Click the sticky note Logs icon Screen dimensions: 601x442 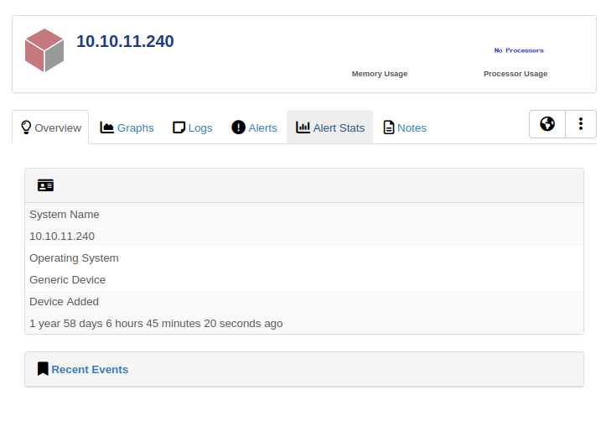click(179, 127)
